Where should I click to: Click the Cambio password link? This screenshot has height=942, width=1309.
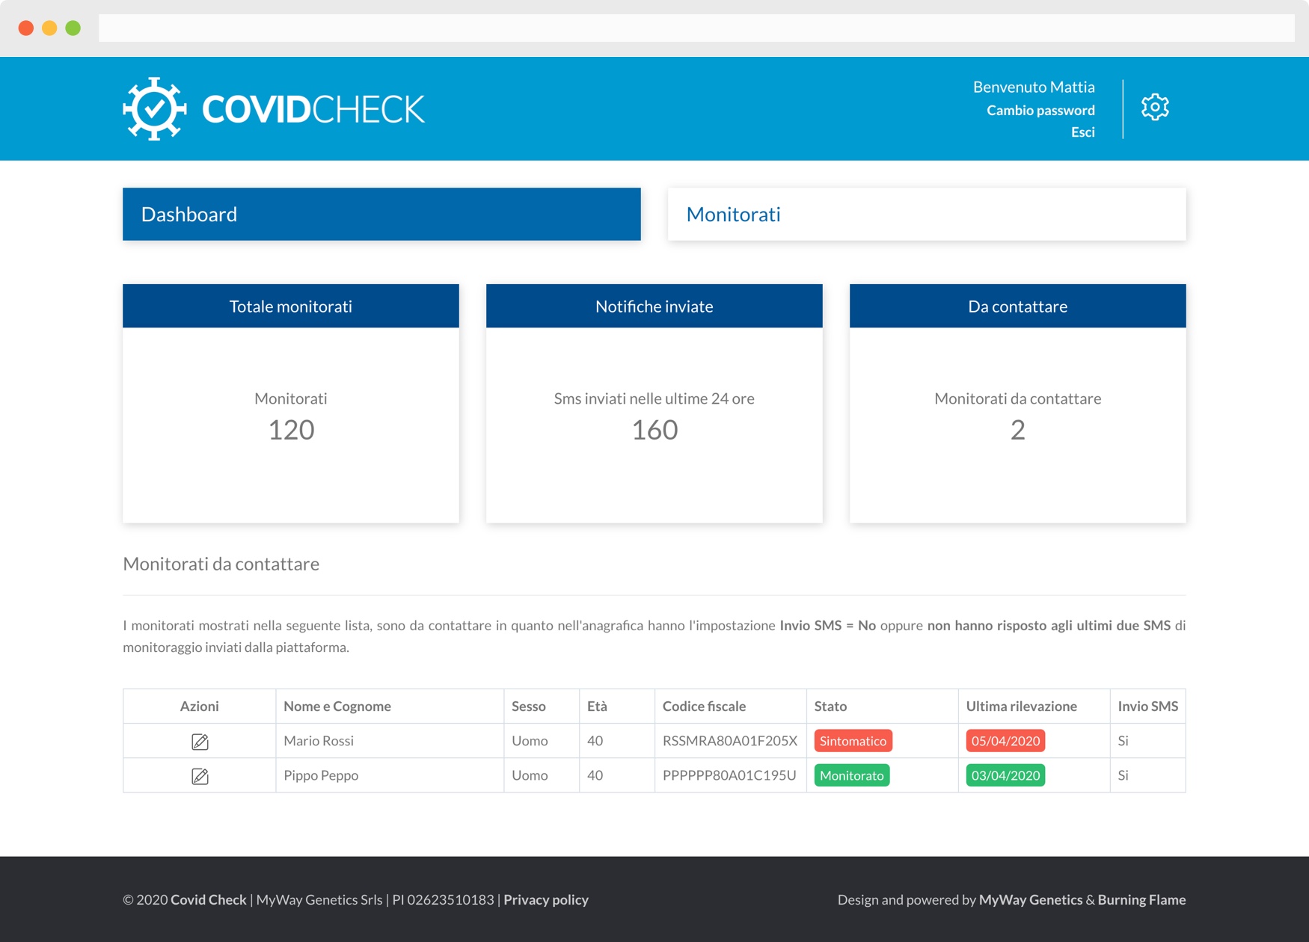pyautogui.click(x=1040, y=110)
